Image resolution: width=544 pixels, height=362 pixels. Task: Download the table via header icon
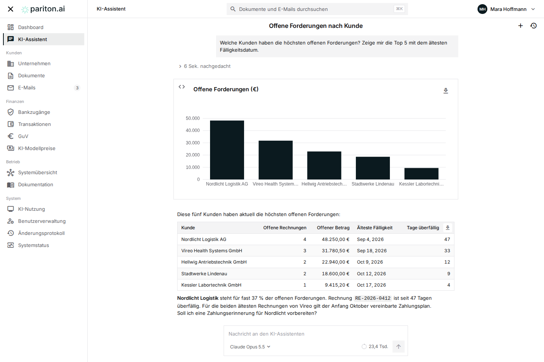(448, 227)
